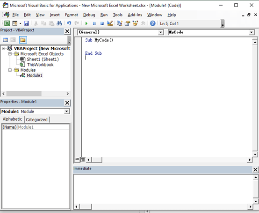Open the Help menu
Viewport: 259px width, 213px height.
[172, 15]
